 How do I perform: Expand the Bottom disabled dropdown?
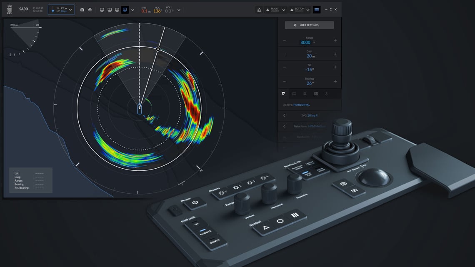coord(308,10)
